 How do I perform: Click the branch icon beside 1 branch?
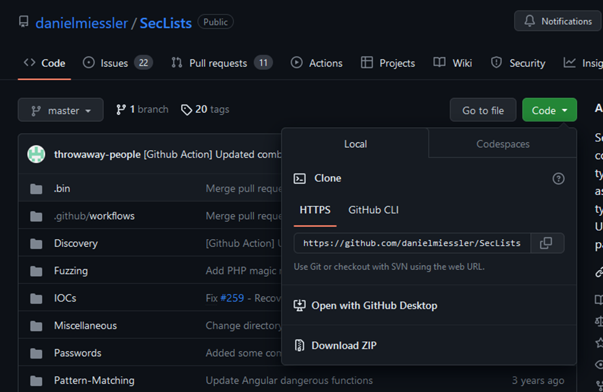point(121,110)
